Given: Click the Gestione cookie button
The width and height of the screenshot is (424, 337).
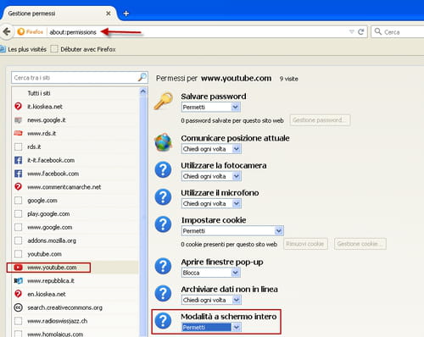Looking at the screenshot, I should [360, 244].
